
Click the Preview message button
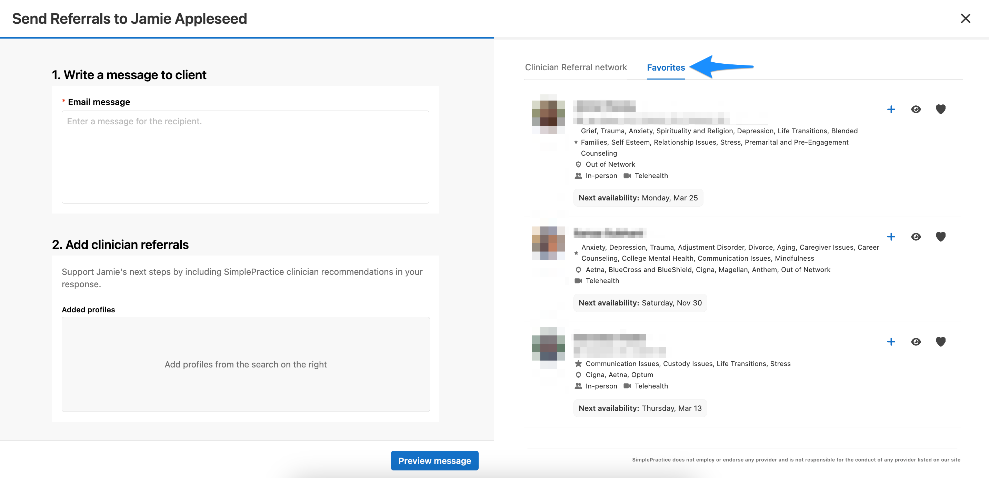434,460
